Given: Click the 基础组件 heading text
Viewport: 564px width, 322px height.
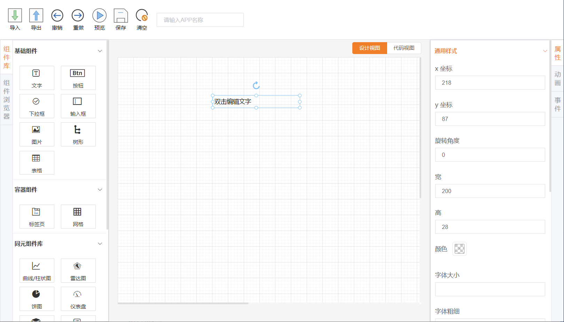Looking at the screenshot, I should click(26, 51).
